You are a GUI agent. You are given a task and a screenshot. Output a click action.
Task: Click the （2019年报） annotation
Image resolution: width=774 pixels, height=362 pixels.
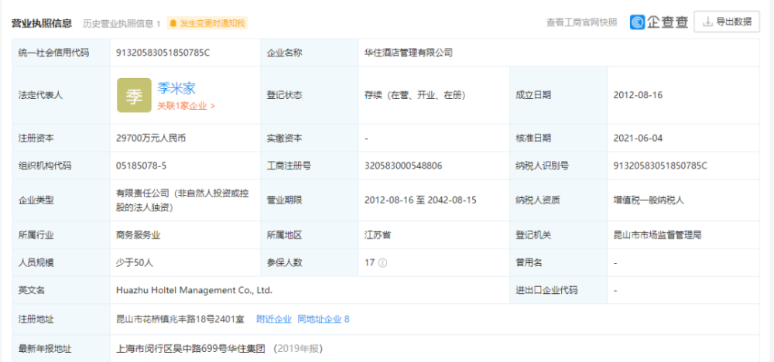[298, 349]
